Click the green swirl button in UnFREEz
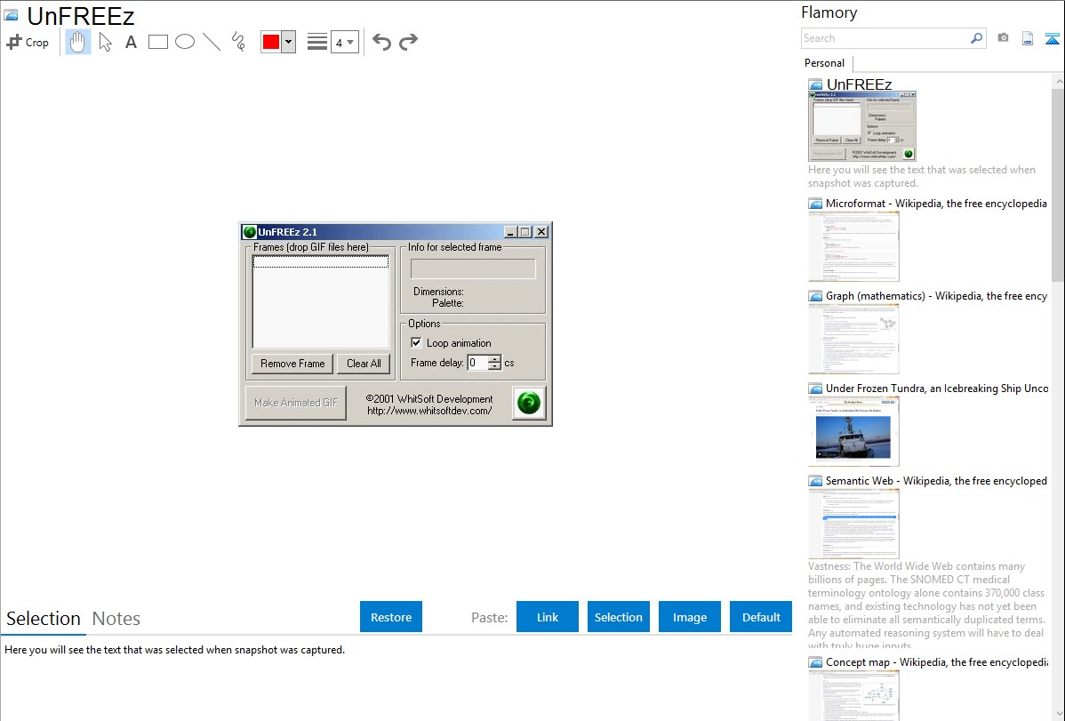The image size is (1065, 721). click(528, 403)
